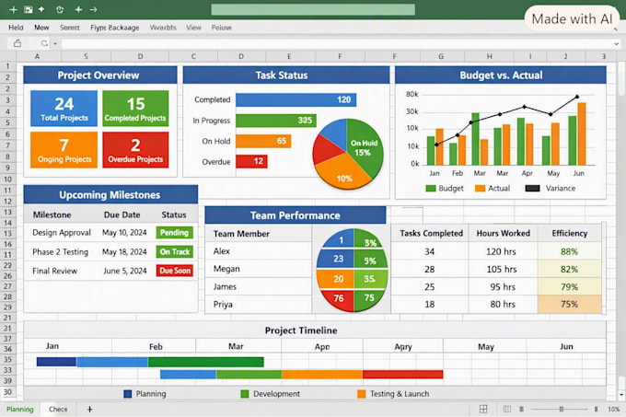Screen dimensions: 626x417
Task: Select the row 15 header
Action: tap(7, 233)
